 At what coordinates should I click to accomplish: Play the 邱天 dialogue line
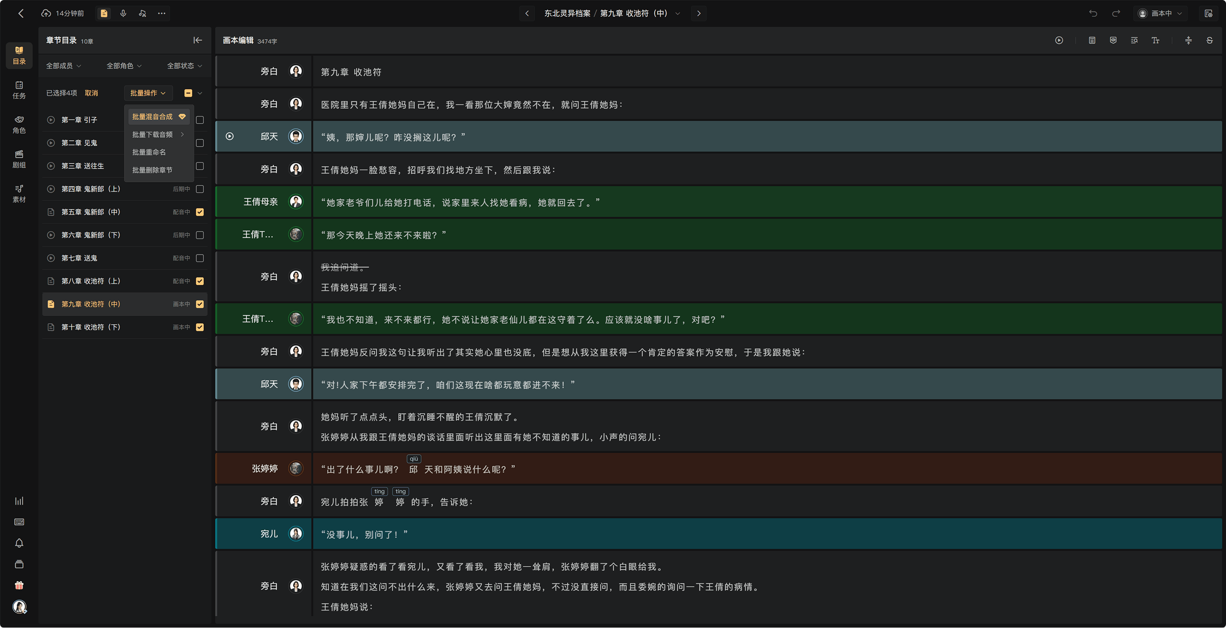(229, 136)
